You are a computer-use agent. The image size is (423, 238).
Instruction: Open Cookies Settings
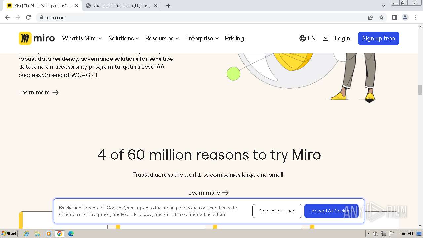[x=277, y=211]
